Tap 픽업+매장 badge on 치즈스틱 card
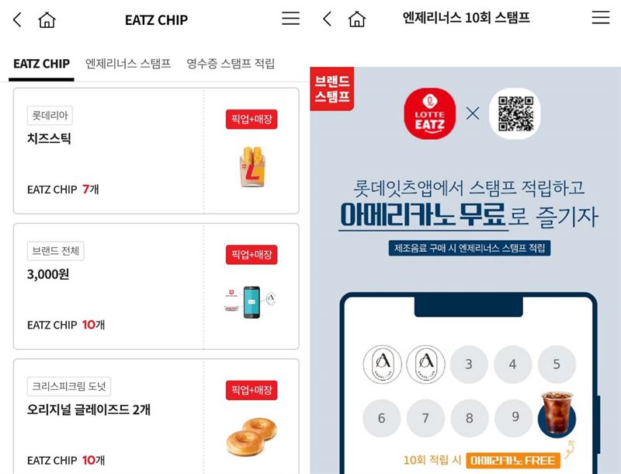The image size is (621, 474). (252, 120)
